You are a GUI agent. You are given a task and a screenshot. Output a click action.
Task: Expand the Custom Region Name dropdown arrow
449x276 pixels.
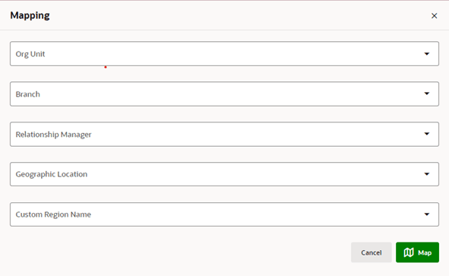[427, 214]
